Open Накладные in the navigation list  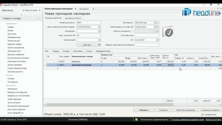(12, 89)
